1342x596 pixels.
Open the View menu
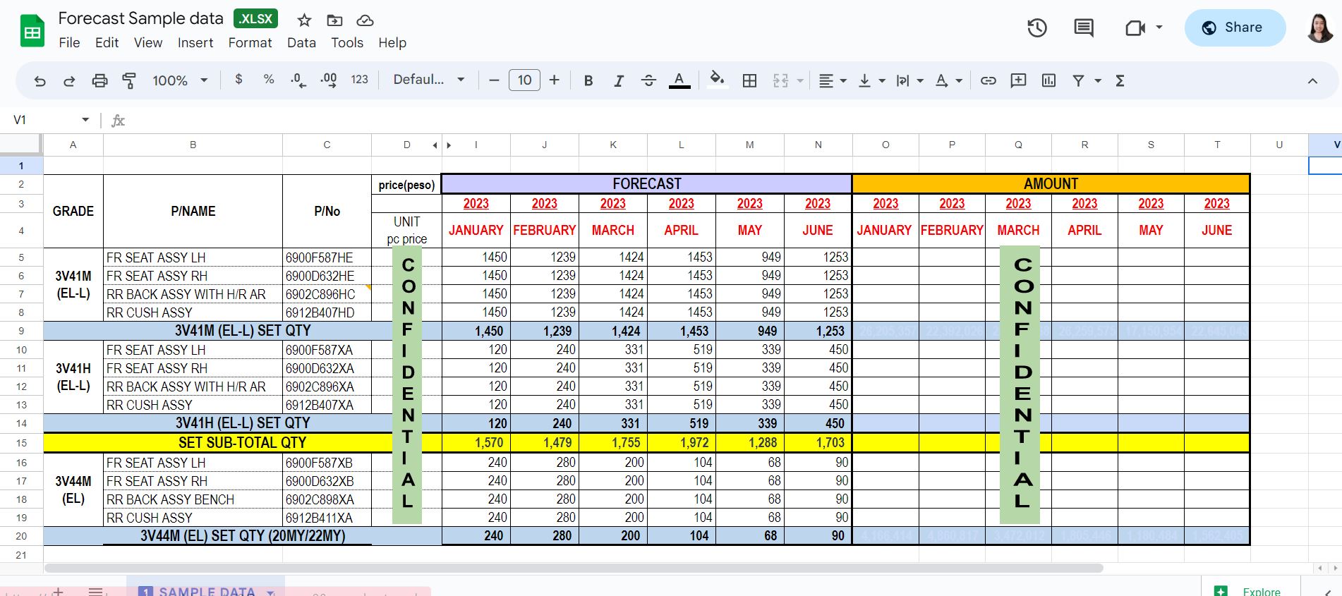pyautogui.click(x=148, y=42)
